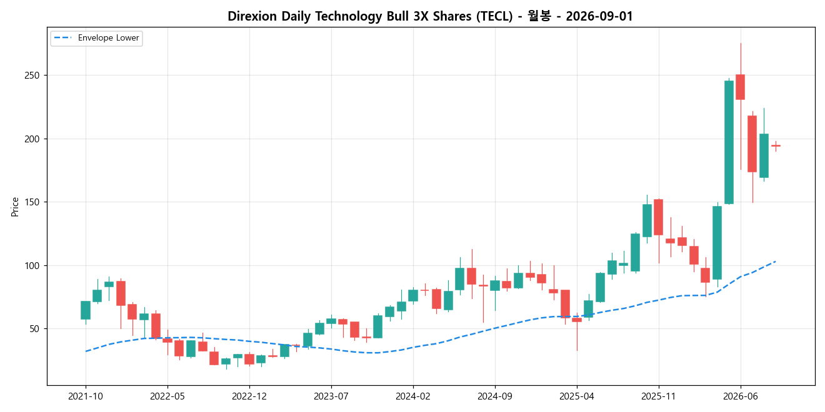Click the 2026-06 x-axis date label
Image resolution: width=825 pixels, height=412 pixels.
[x=741, y=396]
